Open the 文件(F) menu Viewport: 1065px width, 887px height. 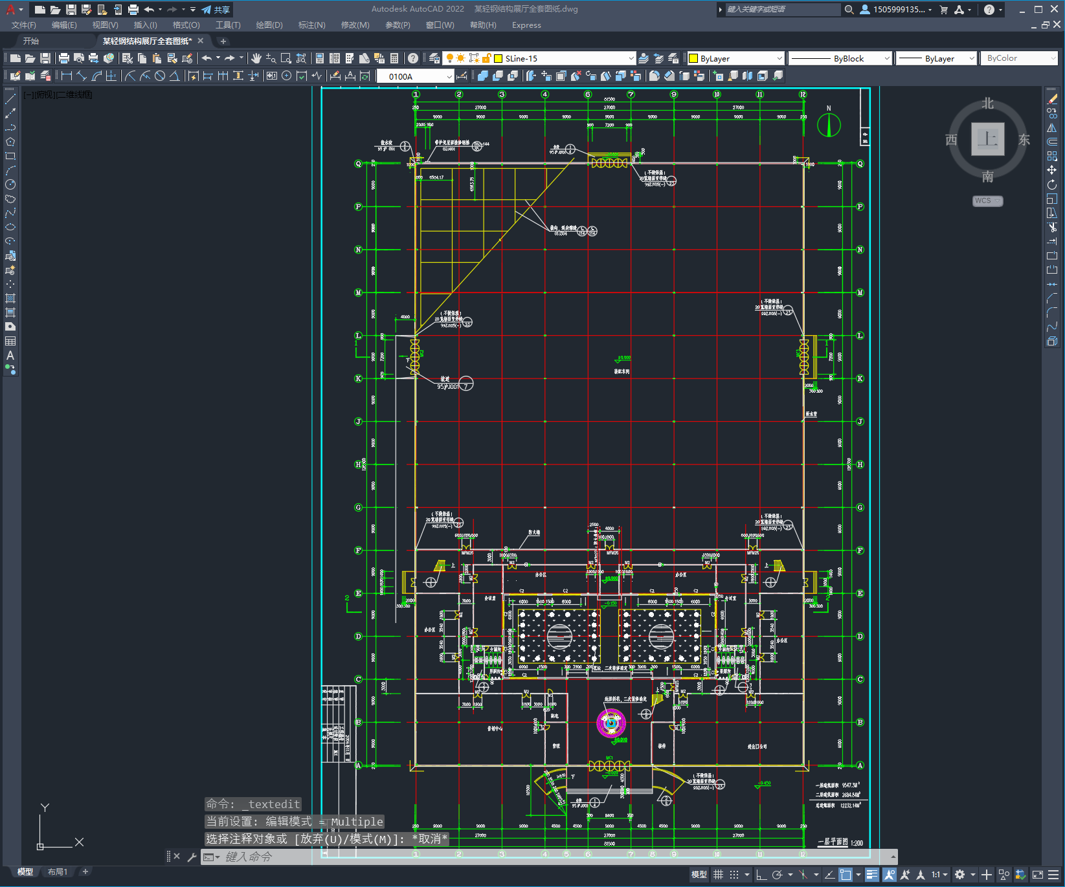[x=24, y=25]
